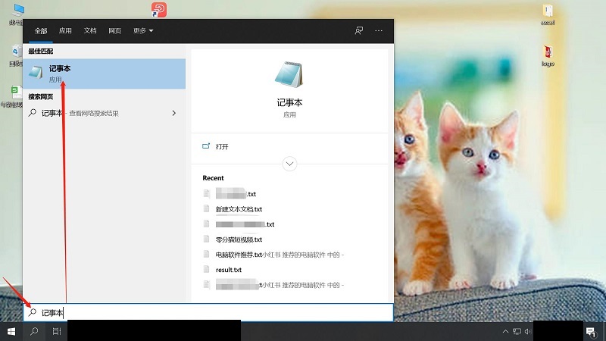Viewport: 606px width, 341px height.
Task: Click the file icon beside result.txt
Action: (x=206, y=270)
